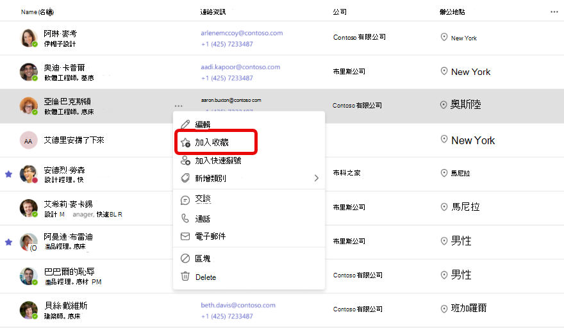564x328 pixels.
Task: Click the block icon beside 區塊
Action: [x=185, y=258]
